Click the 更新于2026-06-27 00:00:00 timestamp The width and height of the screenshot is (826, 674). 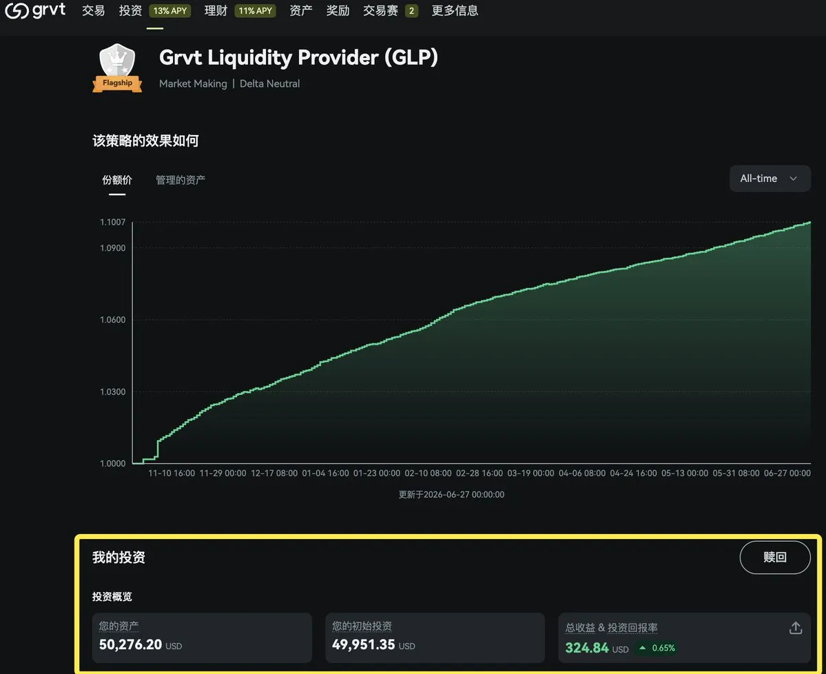point(451,494)
